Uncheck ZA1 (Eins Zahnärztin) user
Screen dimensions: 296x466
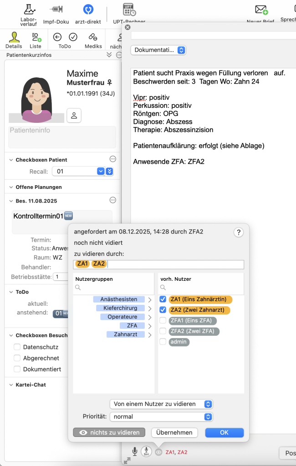point(163,299)
